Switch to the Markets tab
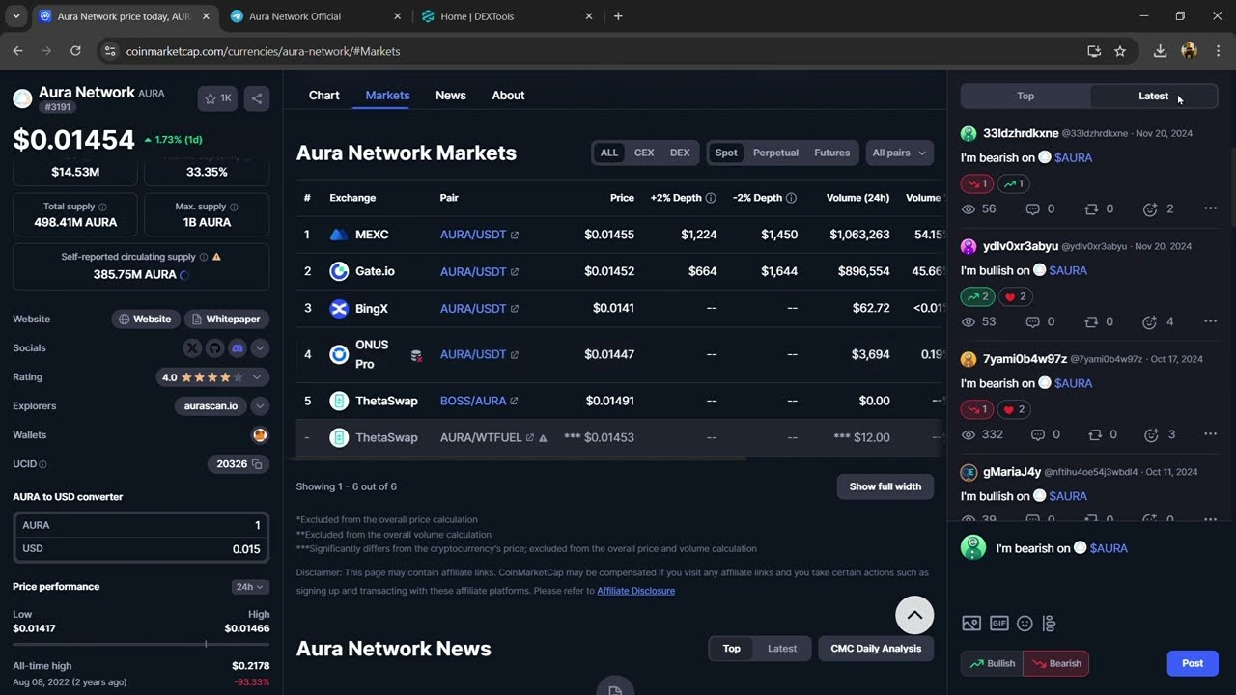 [x=387, y=96]
